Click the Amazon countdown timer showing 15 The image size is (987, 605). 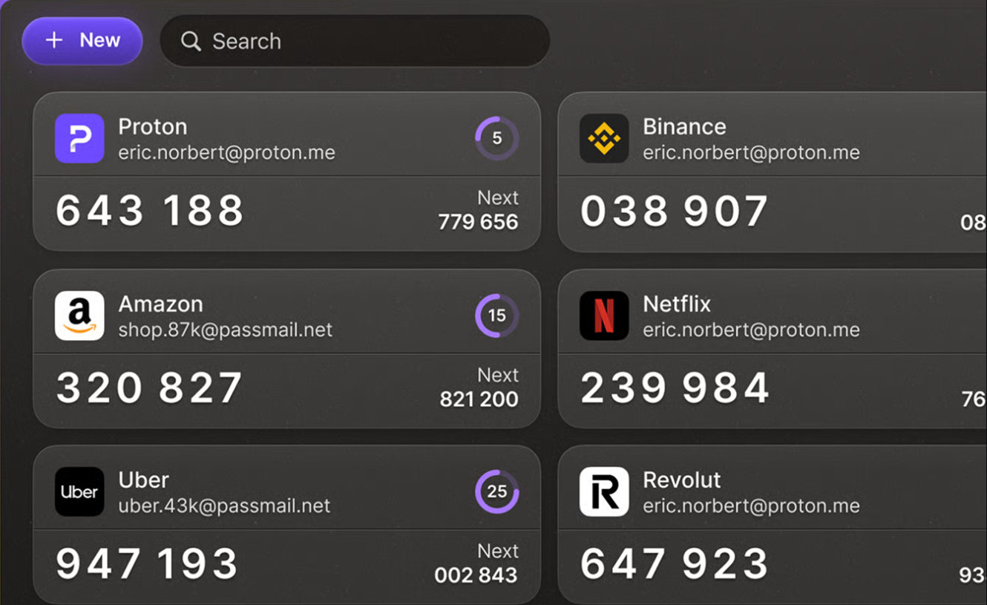[x=496, y=315]
